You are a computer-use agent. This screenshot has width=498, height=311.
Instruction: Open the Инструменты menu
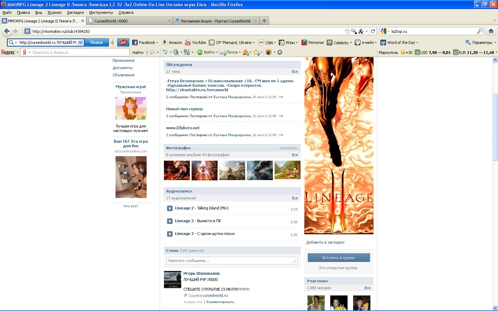click(101, 12)
